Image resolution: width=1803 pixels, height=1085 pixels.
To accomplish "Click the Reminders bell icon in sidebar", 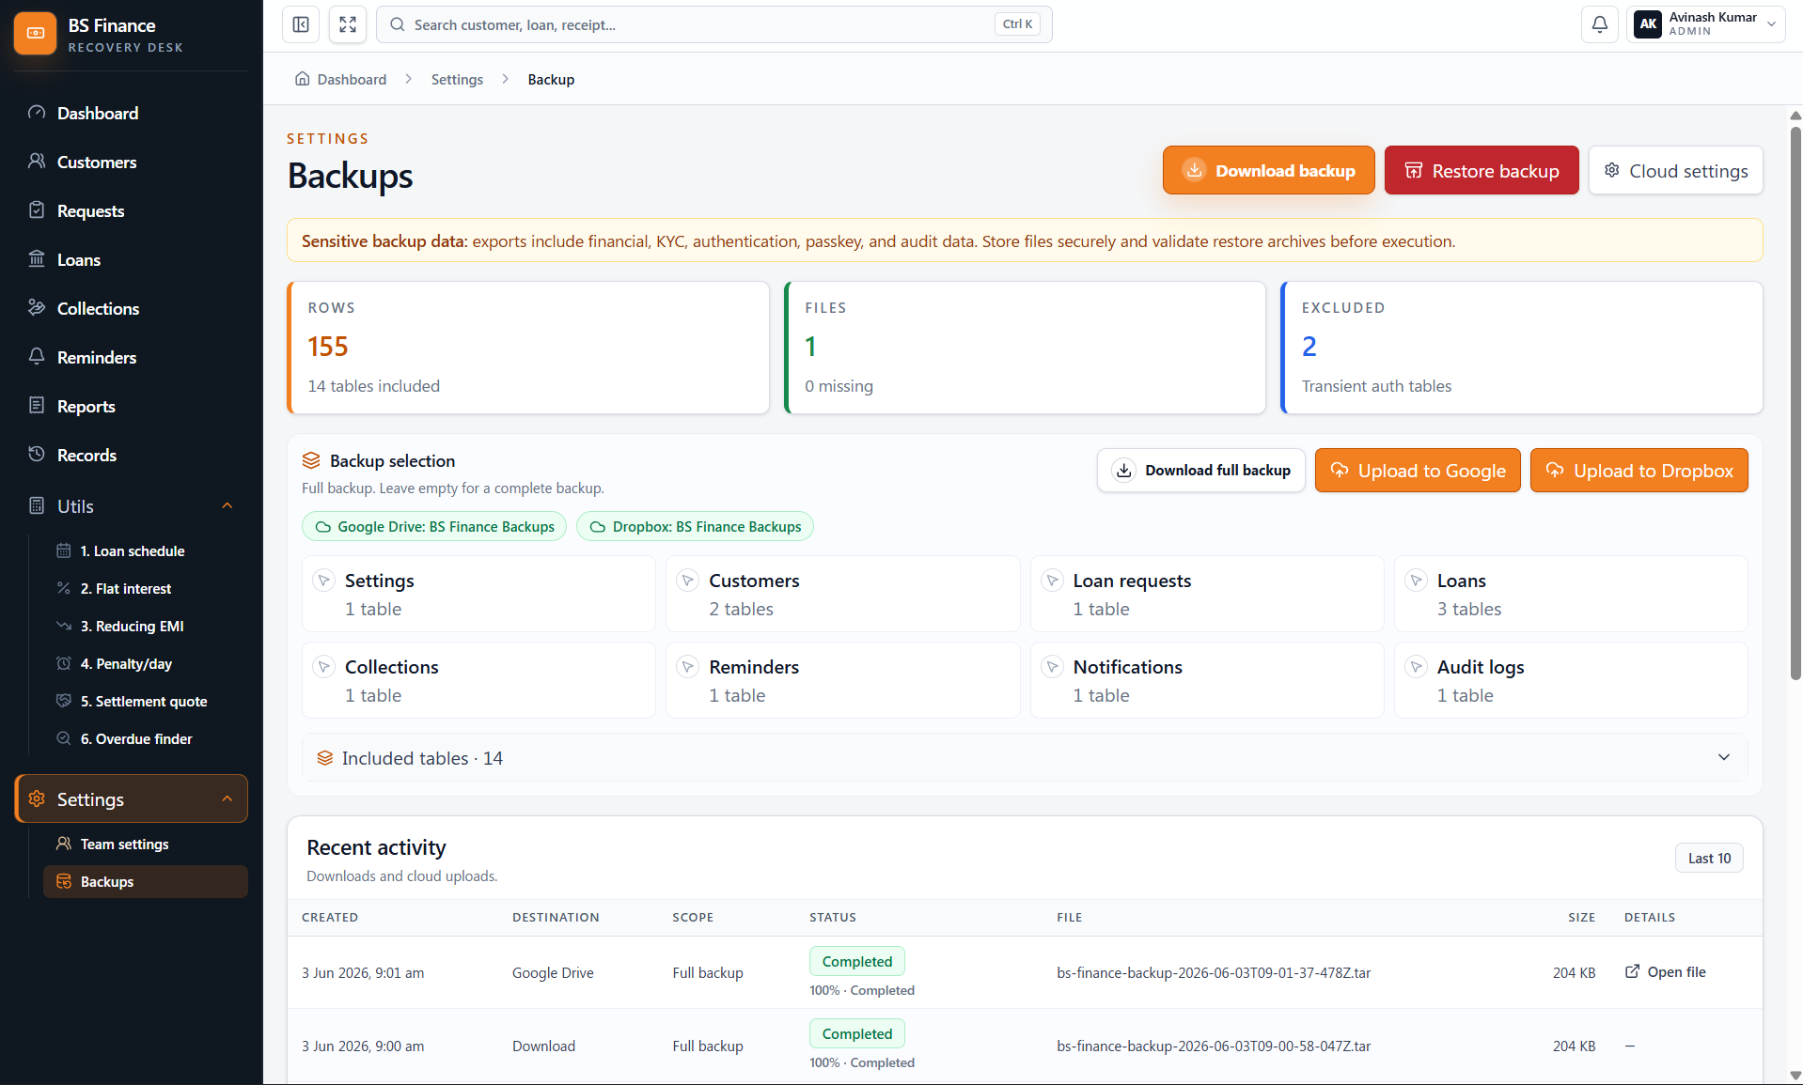I will point(37,357).
